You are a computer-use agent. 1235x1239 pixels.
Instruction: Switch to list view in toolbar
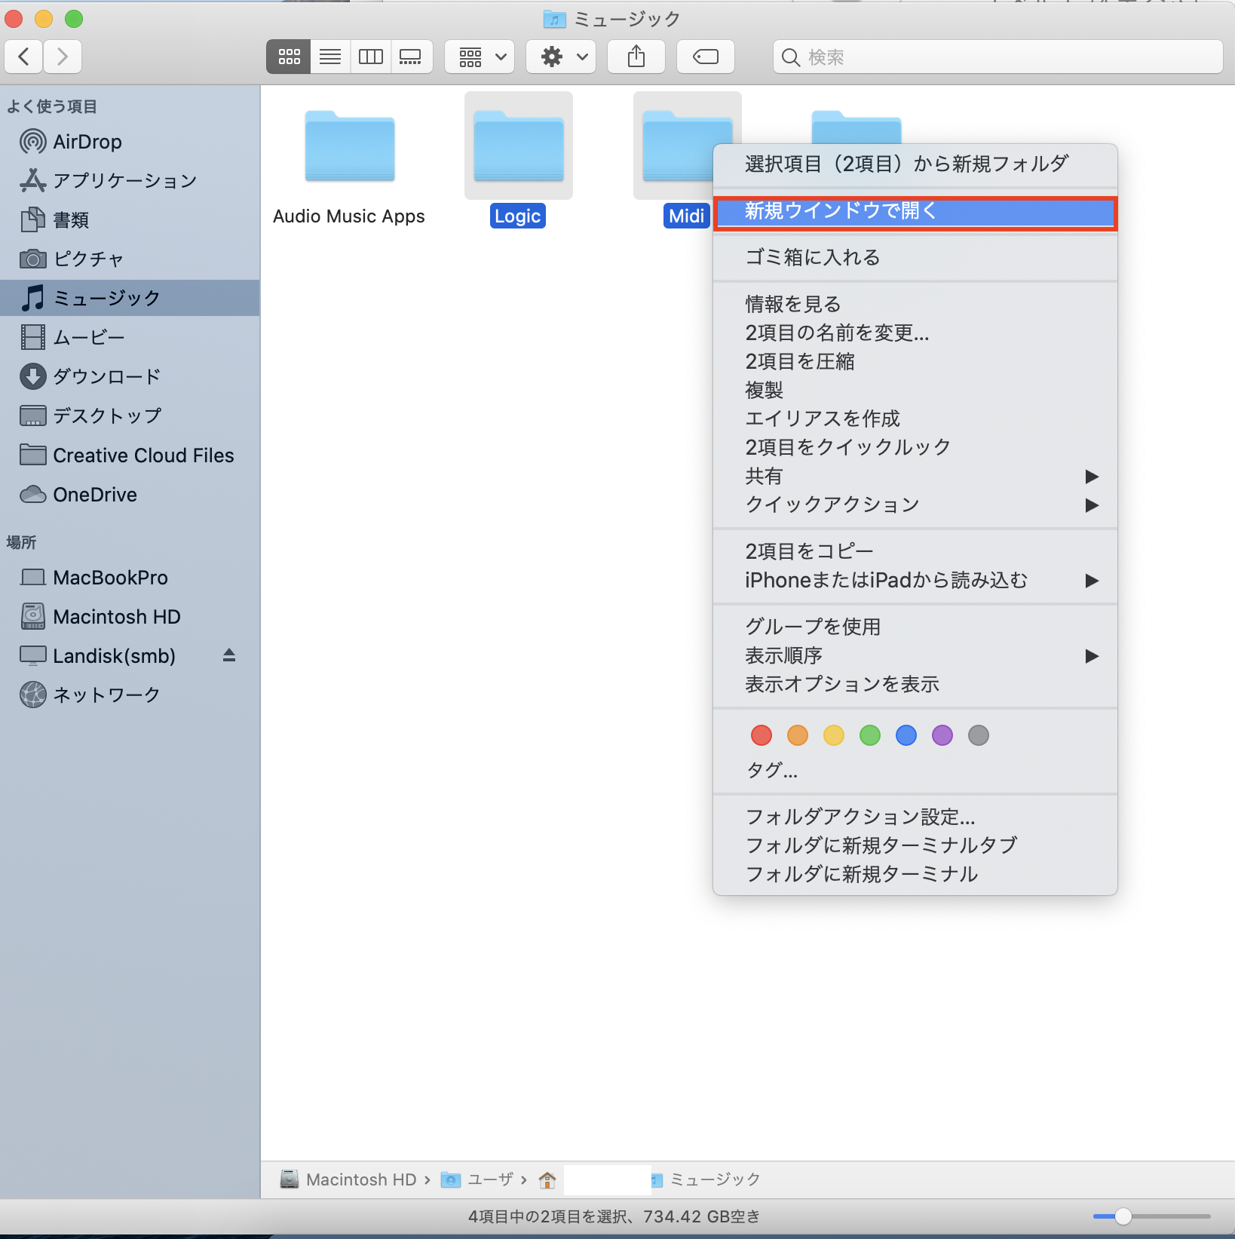pos(330,57)
